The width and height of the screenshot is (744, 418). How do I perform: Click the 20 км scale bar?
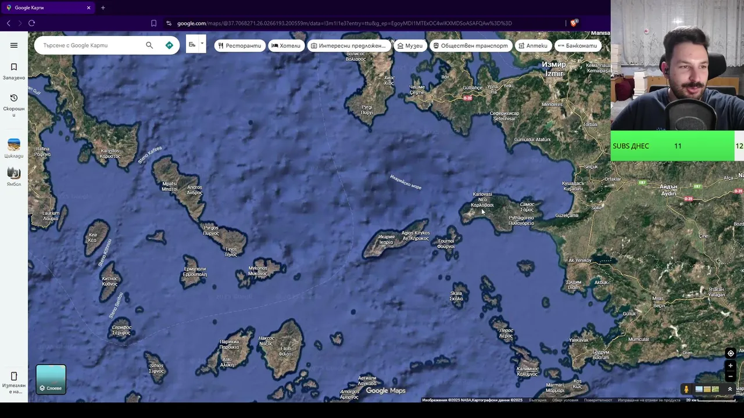[x=710, y=400]
